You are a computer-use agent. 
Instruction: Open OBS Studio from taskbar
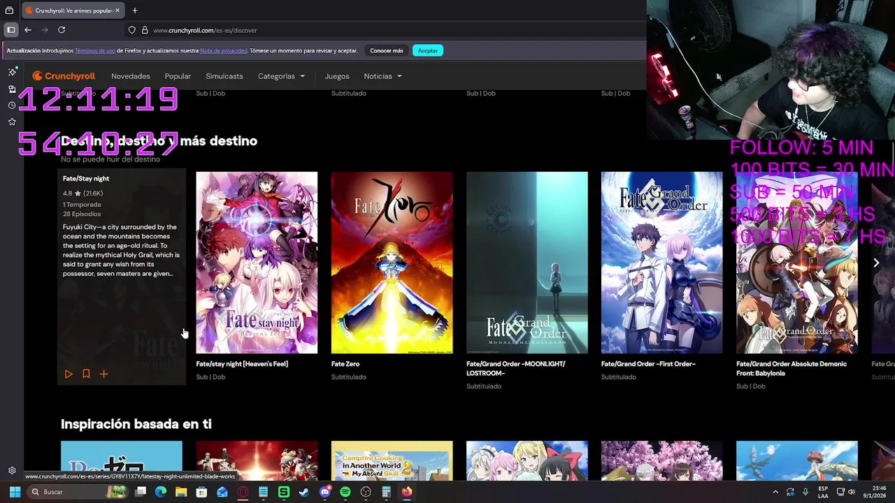(x=366, y=492)
